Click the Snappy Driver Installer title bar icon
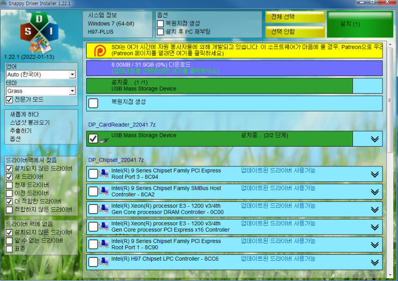This screenshot has width=398, height=281. coord(3,3)
